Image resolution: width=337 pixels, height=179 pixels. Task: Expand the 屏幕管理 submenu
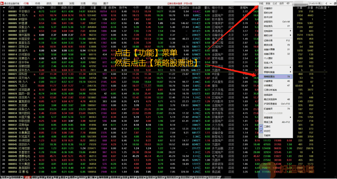pyautogui.click(x=276, y=117)
